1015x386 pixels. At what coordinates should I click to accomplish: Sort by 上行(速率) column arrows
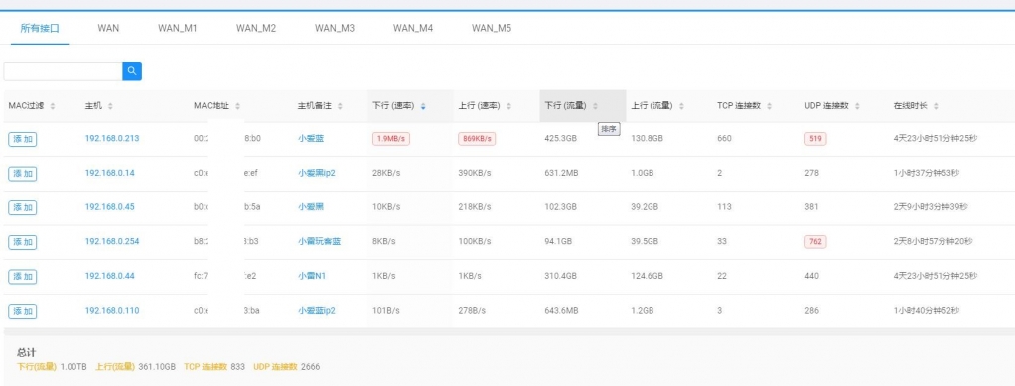(508, 106)
